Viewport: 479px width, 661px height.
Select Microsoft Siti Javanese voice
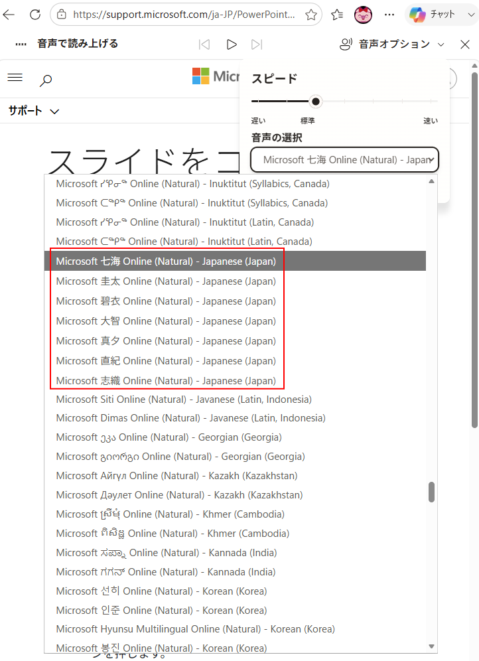pos(235,400)
